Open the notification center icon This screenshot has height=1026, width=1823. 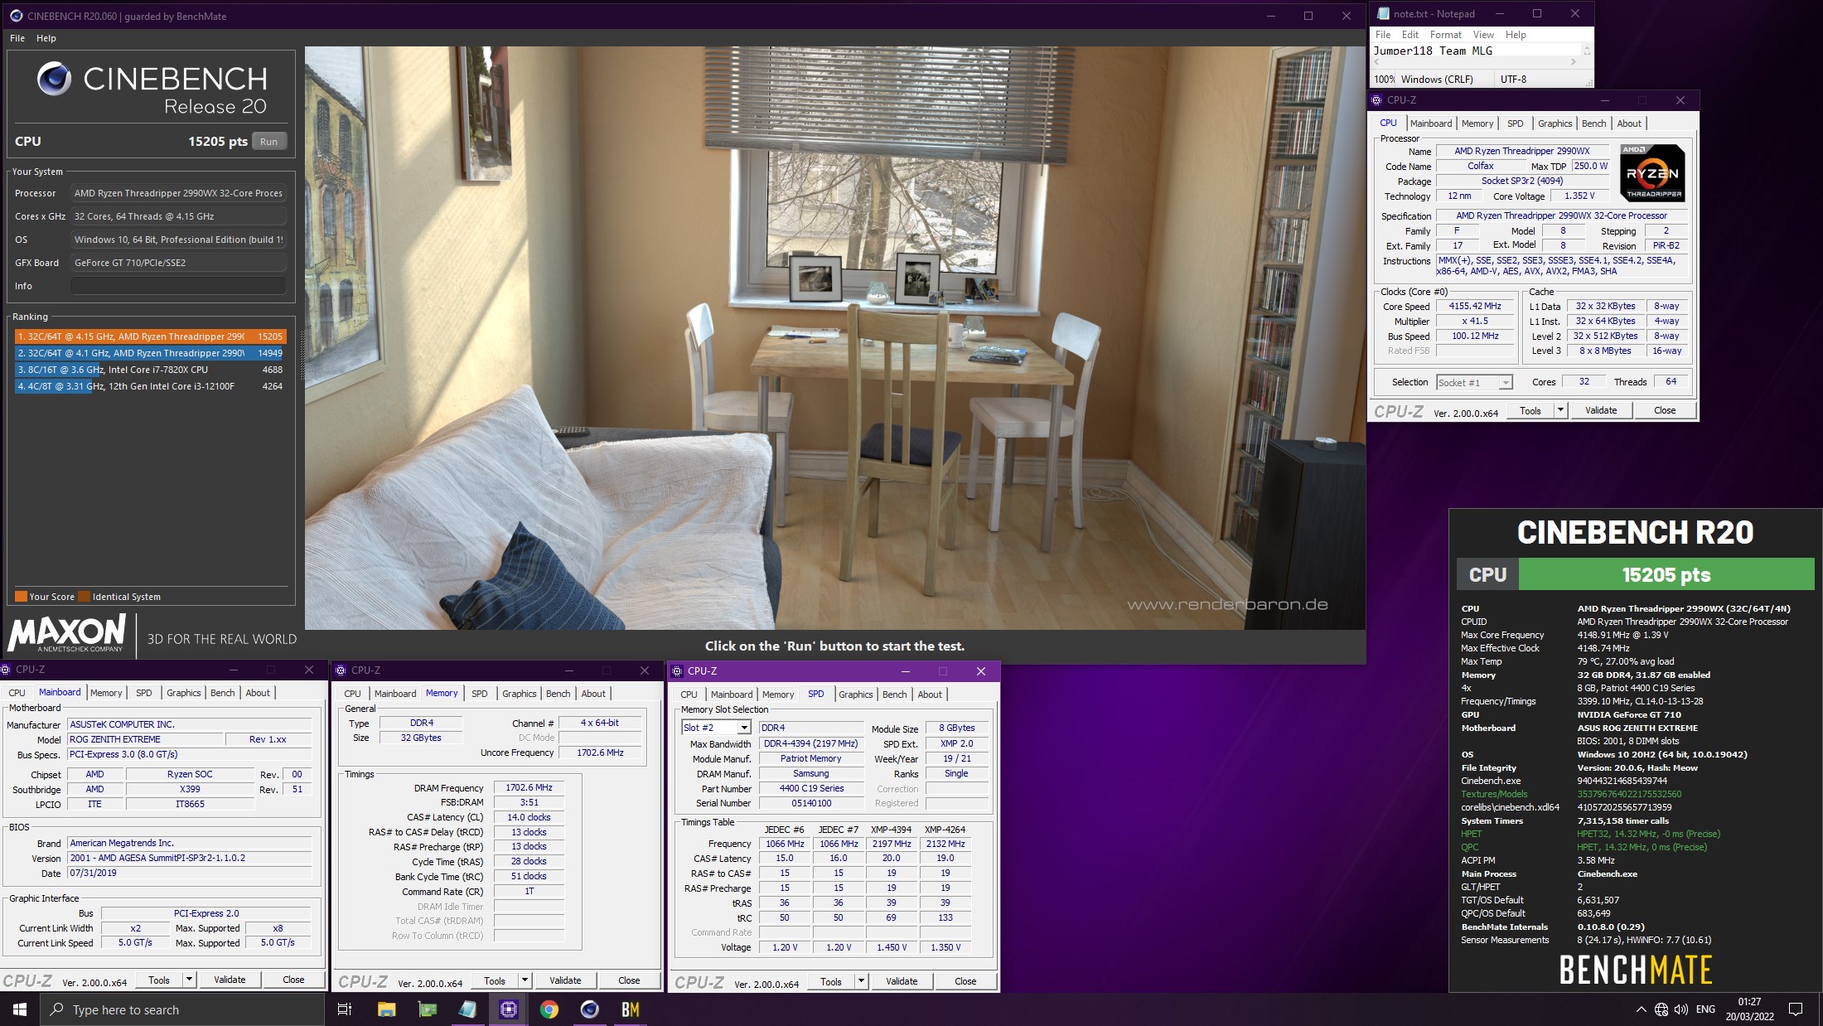[1796, 1009]
